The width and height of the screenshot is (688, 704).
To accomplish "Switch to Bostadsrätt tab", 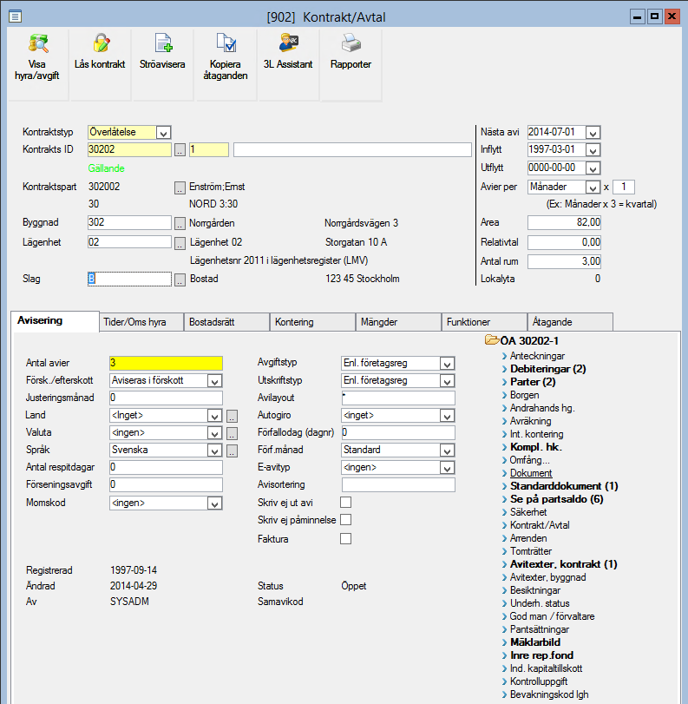I will (x=226, y=322).
